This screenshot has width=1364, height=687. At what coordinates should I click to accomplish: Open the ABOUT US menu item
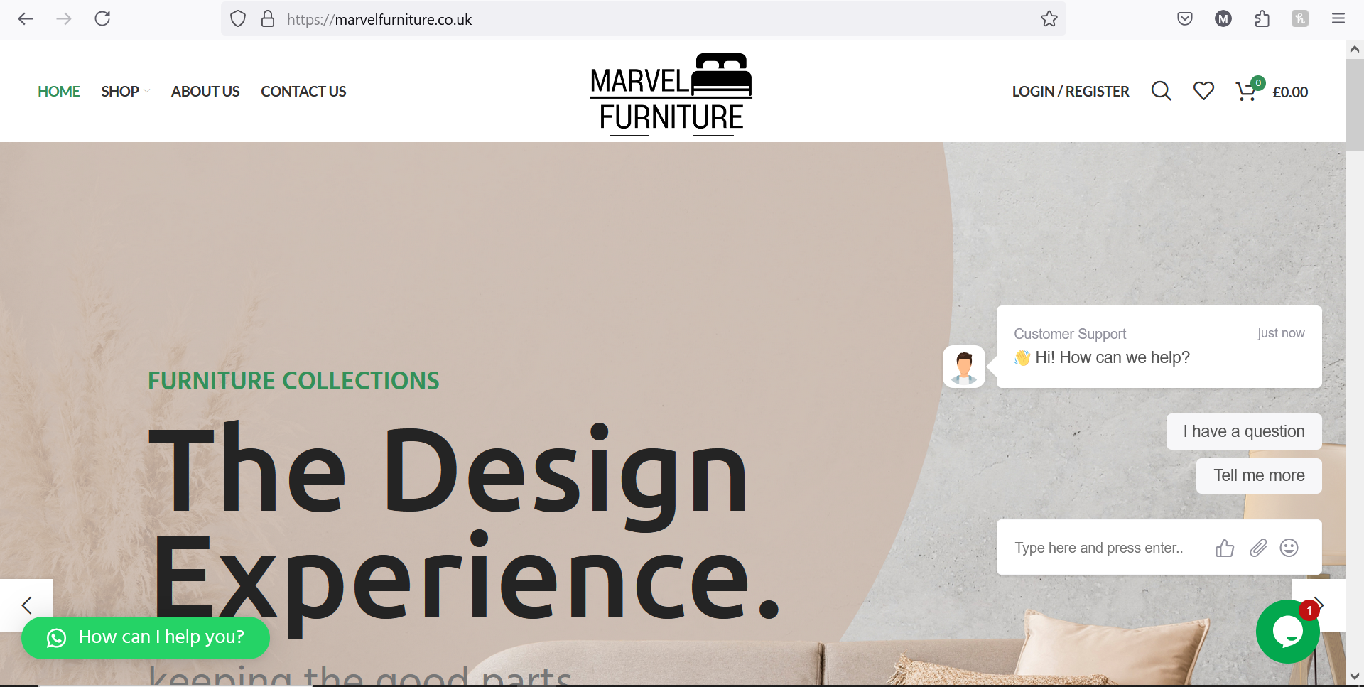tap(205, 91)
